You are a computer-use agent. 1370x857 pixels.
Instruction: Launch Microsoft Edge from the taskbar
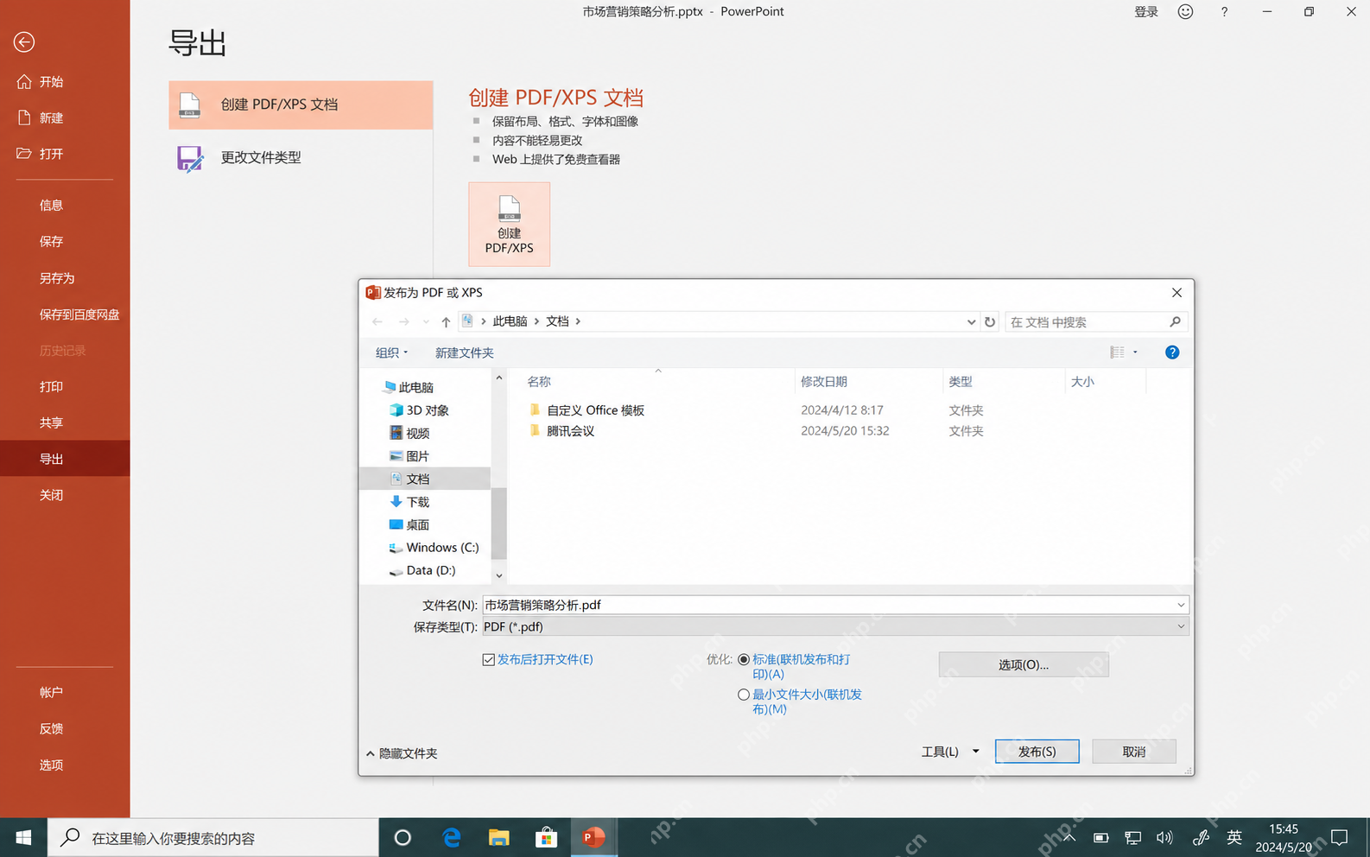click(x=451, y=837)
